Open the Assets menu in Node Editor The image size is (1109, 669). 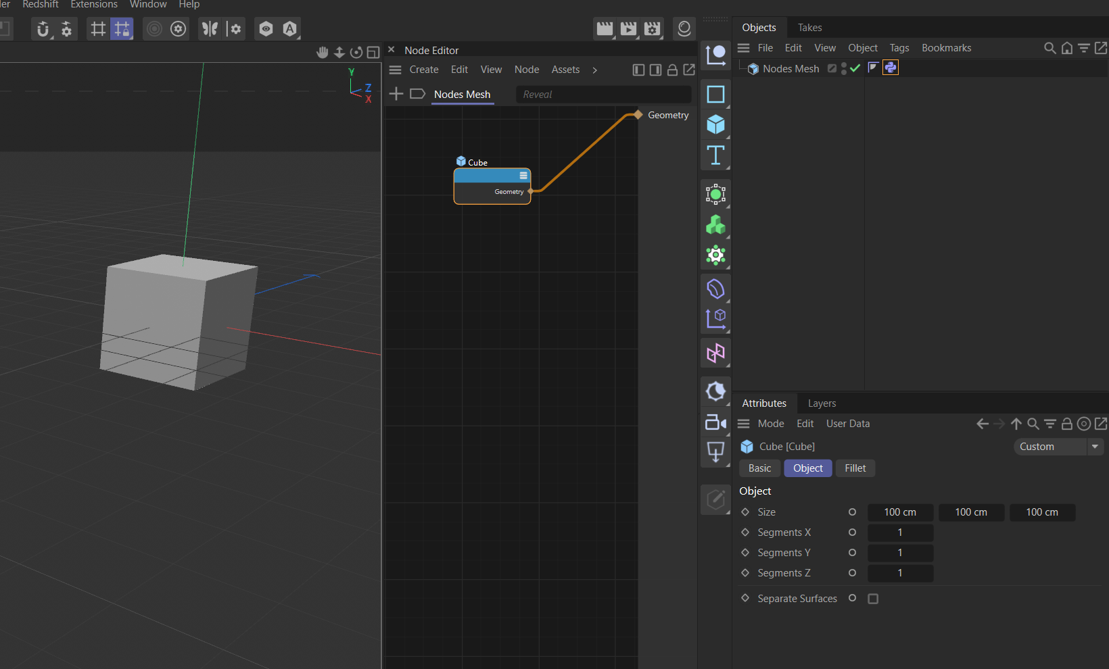(x=565, y=70)
